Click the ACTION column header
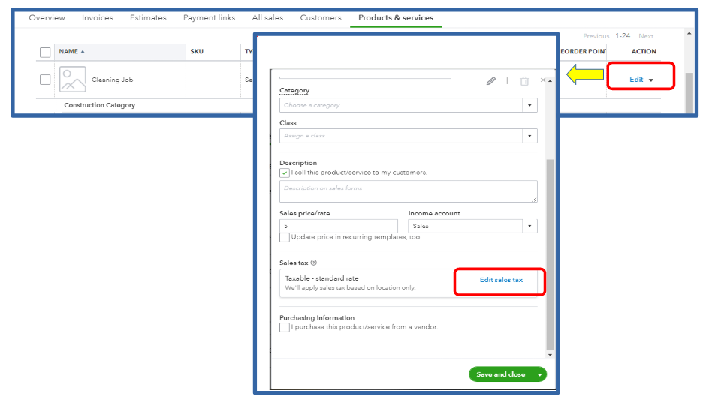This screenshot has height=403, width=709. pyautogui.click(x=644, y=52)
